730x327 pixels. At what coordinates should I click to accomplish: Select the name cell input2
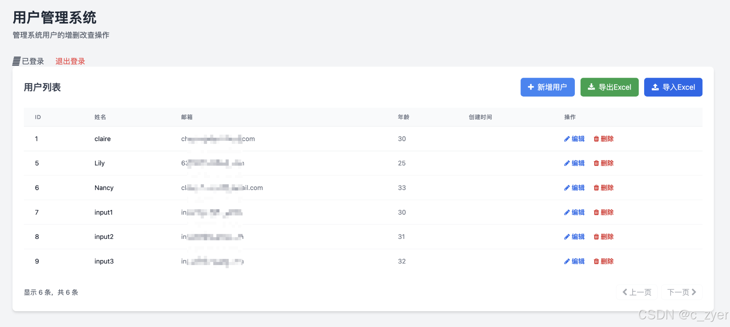104,237
